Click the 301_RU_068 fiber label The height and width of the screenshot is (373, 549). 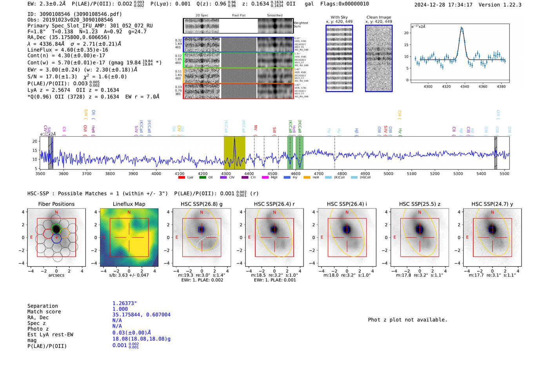[302, 97]
